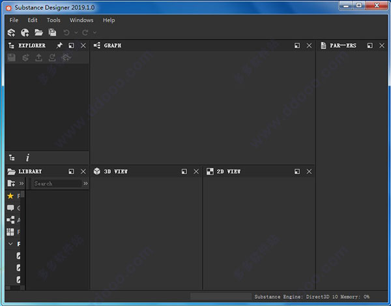Image resolution: width=391 pixels, height=306 pixels.
Task: Float the Library panel
Action: [x=71, y=172]
